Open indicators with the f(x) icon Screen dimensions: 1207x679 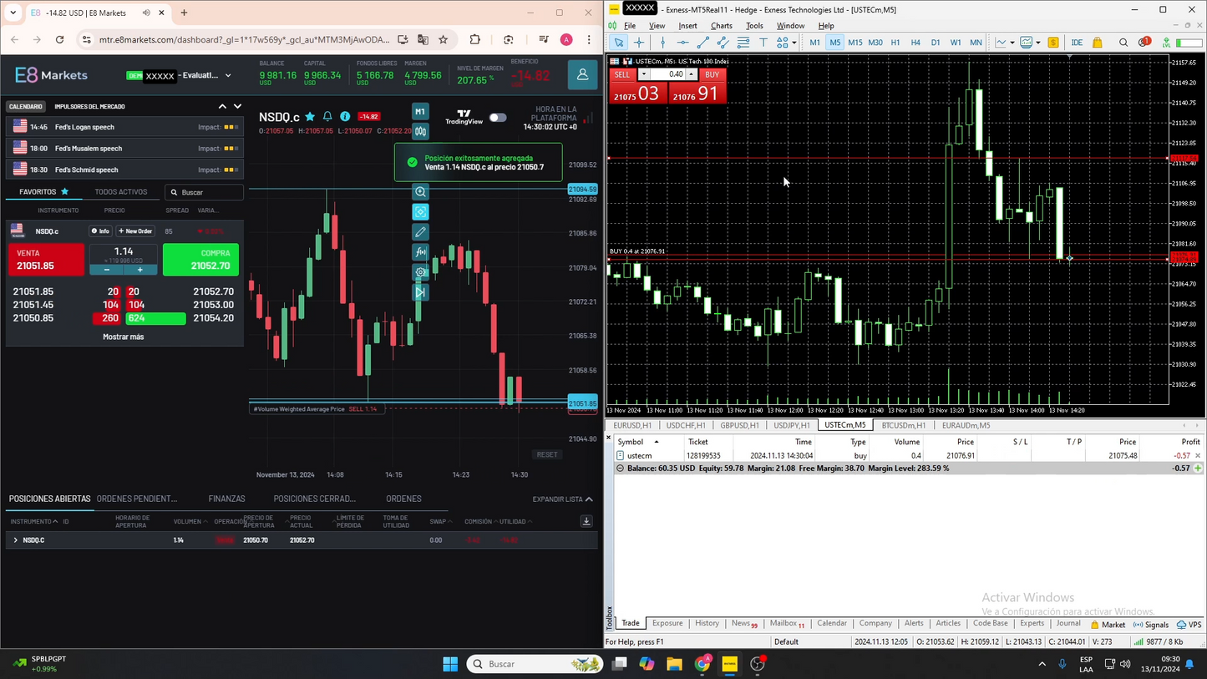click(x=420, y=251)
